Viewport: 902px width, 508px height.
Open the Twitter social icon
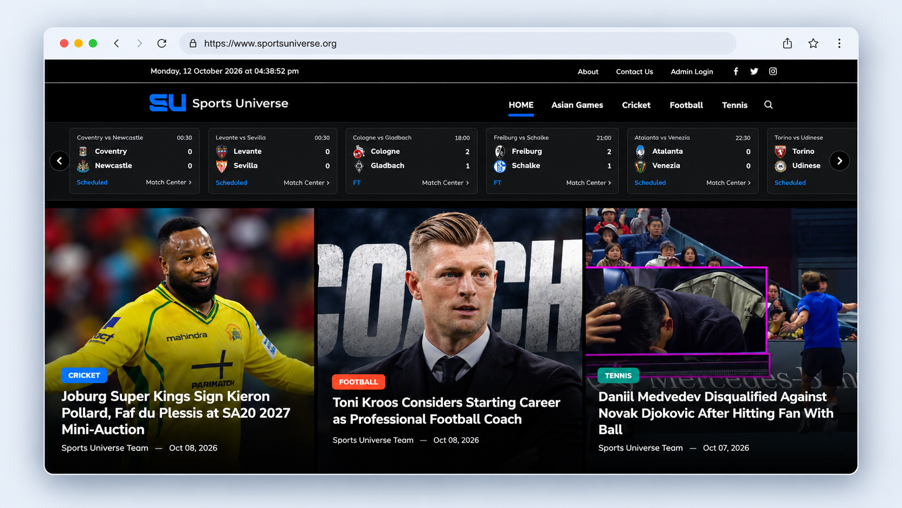pyautogui.click(x=754, y=71)
